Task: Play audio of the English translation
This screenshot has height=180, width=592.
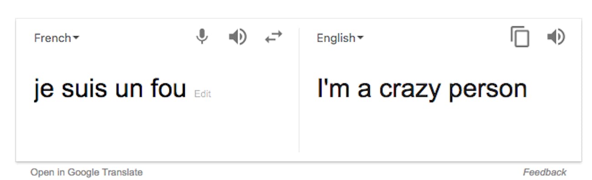Action: point(556,37)
